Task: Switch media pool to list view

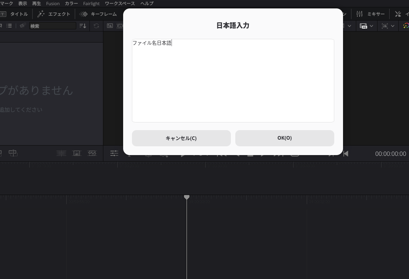Action: tap(9, 26)
